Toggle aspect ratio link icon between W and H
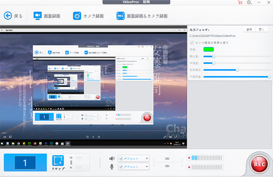This screenshot has height=177, width=273. pyautogui.click(x=71, y=163)
